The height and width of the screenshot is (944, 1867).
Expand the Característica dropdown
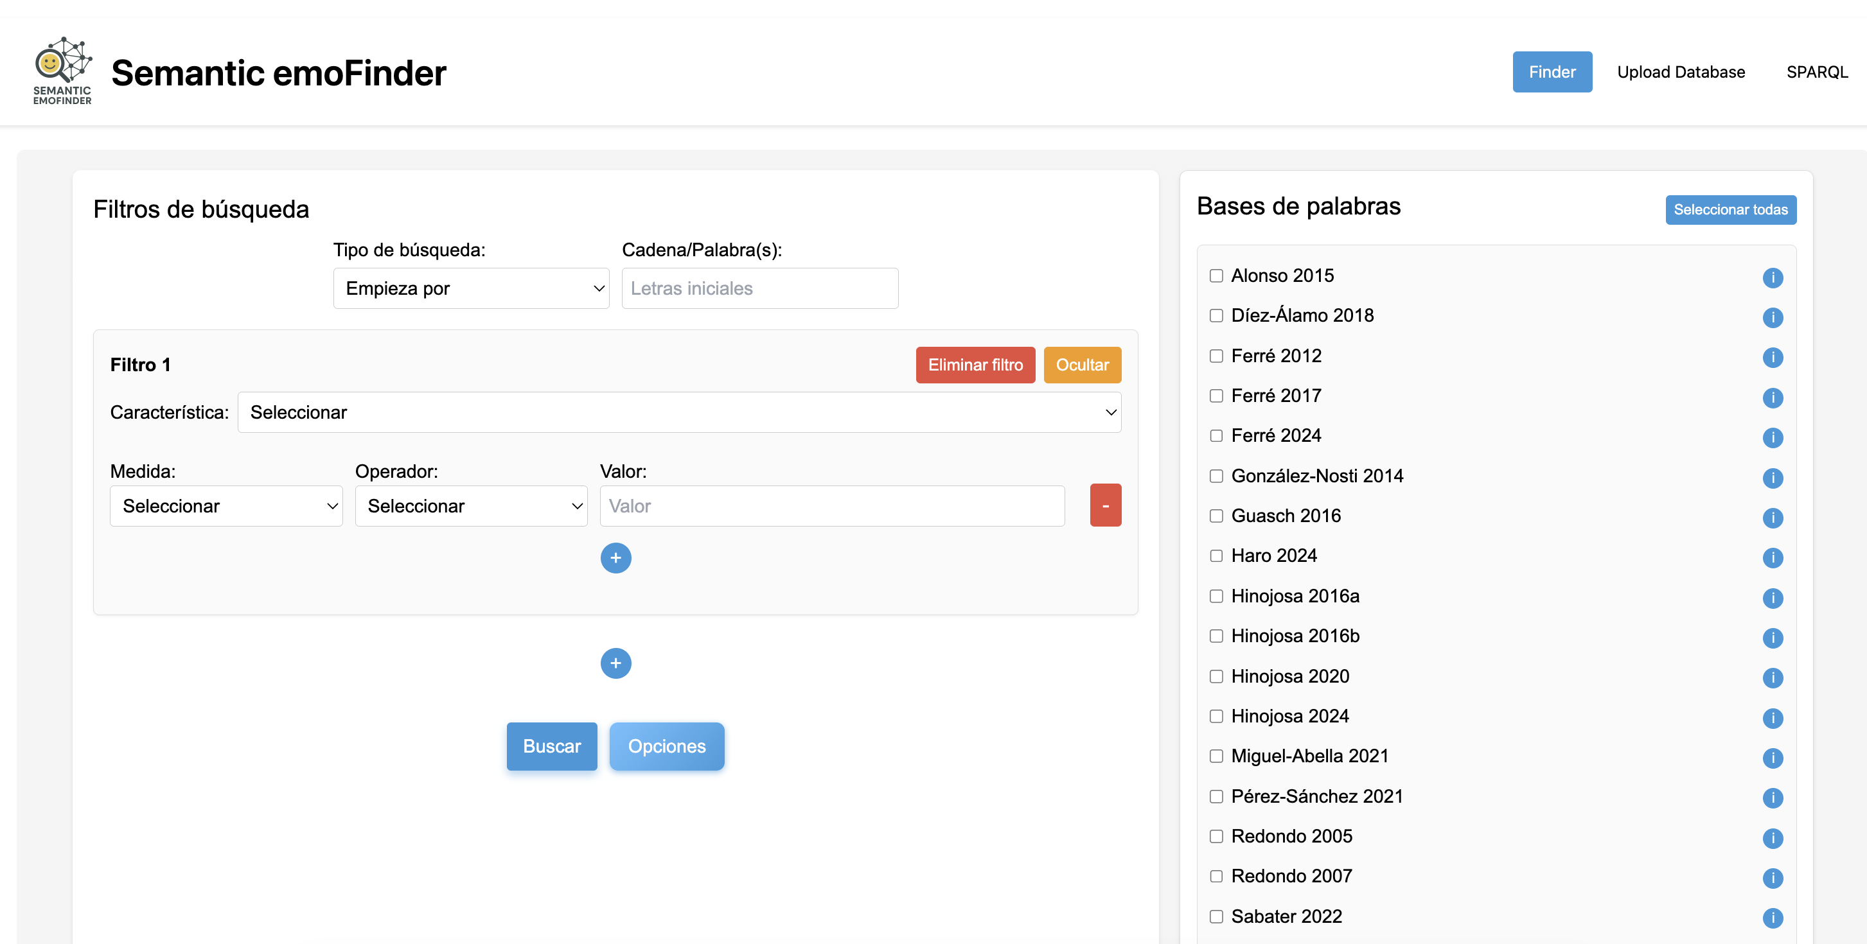point(678,412)
